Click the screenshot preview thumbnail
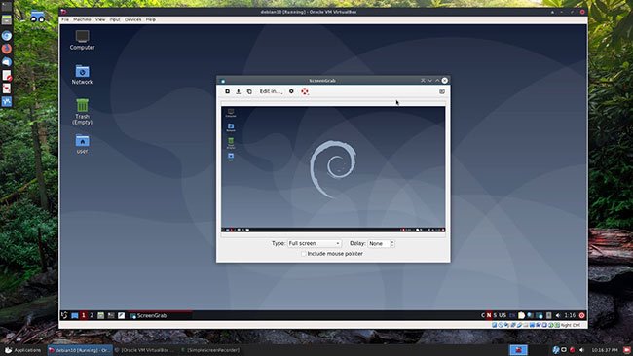 coord(333,169)
